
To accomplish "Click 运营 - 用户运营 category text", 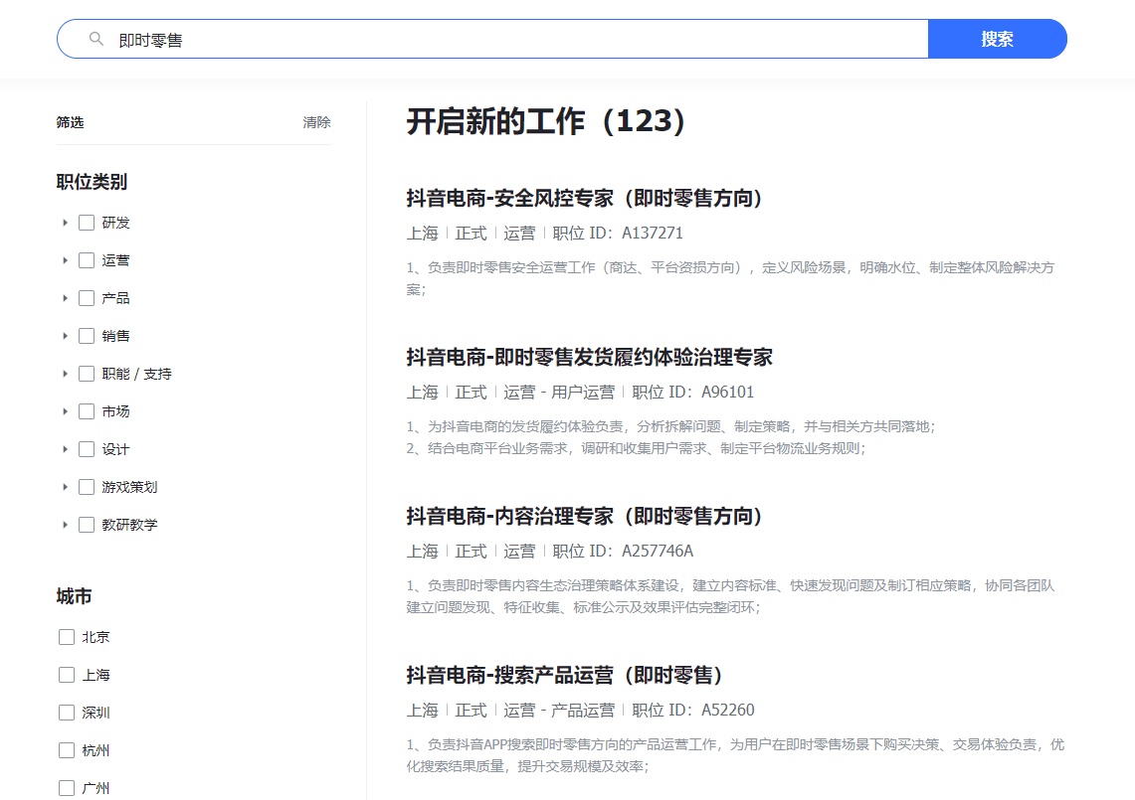I will pos(559,392).
